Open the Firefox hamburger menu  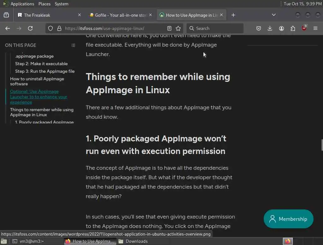click(x=315, y=28)
